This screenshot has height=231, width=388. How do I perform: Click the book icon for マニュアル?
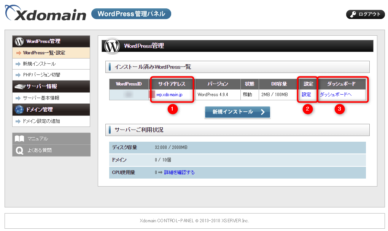coord(19,139)
